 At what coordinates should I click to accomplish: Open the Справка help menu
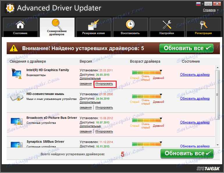click(209, 10)
